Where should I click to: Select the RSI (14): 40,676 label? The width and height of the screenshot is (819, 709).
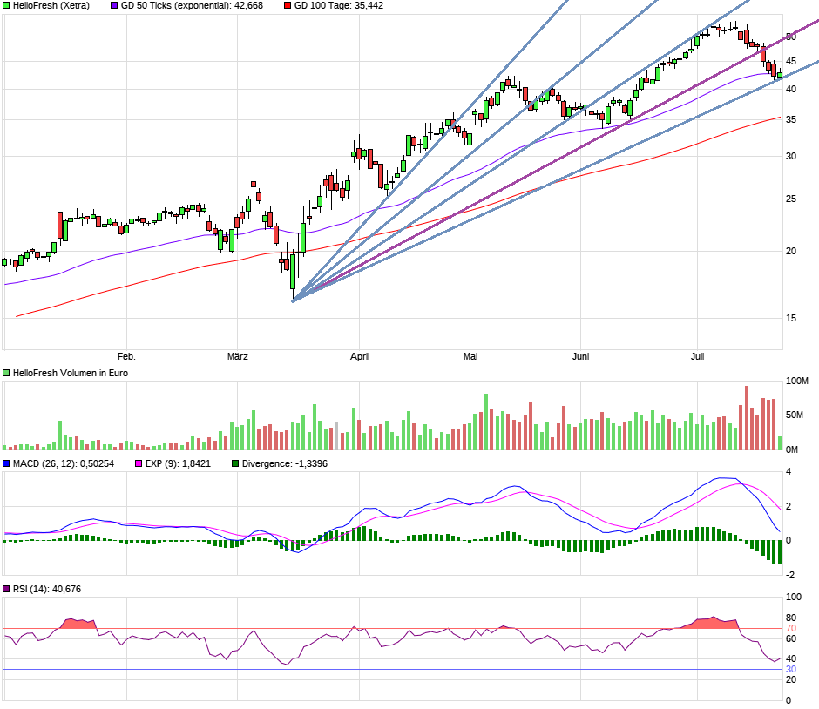(x=47, y=589)
